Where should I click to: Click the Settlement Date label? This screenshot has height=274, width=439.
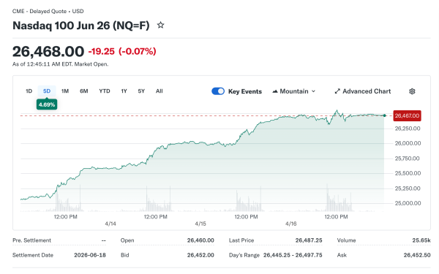pyautogui.click(x=33, y=255)
